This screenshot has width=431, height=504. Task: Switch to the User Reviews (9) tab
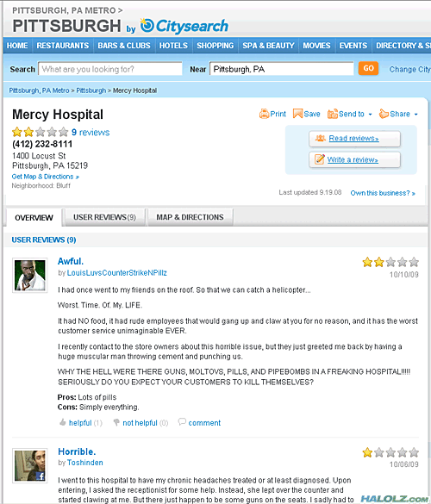[104, 217]
